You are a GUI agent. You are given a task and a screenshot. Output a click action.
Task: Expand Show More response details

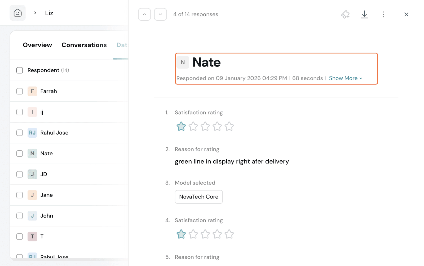[x=345, y=78]
